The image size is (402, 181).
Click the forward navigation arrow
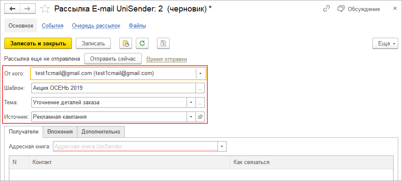27,8
